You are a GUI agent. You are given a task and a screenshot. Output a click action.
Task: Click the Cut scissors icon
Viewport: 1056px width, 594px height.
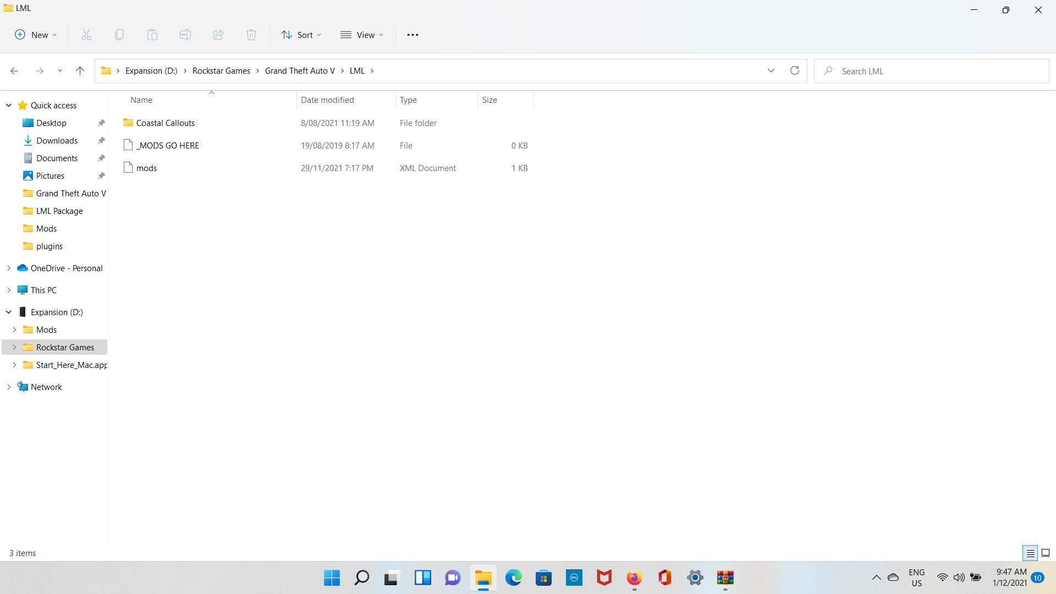point(86,35)
